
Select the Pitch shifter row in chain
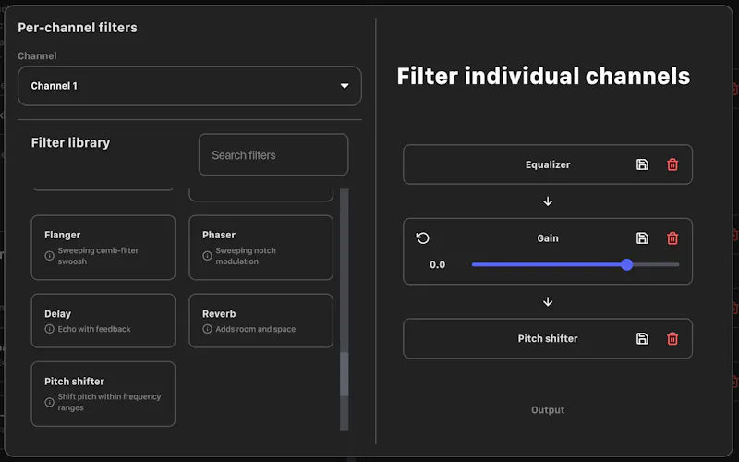548,338
